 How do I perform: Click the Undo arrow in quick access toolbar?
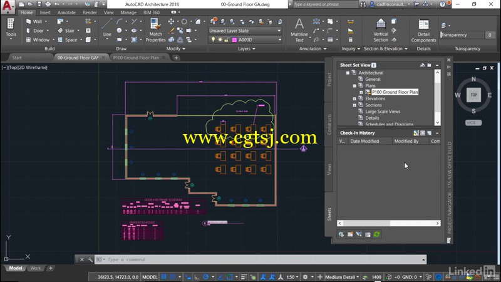coord(57,4)
